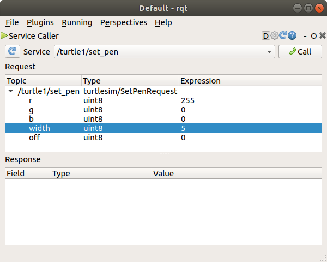Click the uint8 type cell for width
The image size is (327, 262).
click(93, 128)
